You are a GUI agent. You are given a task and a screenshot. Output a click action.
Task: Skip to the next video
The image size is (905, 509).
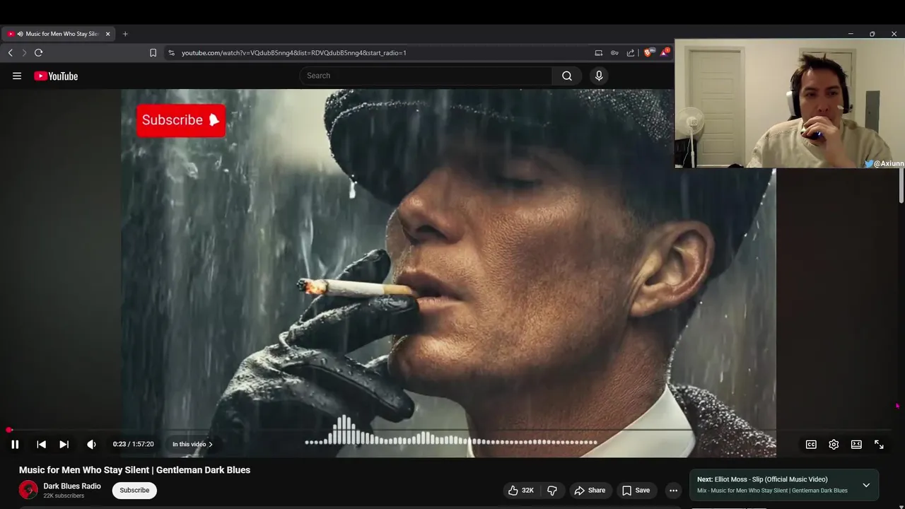pos(64,444)
